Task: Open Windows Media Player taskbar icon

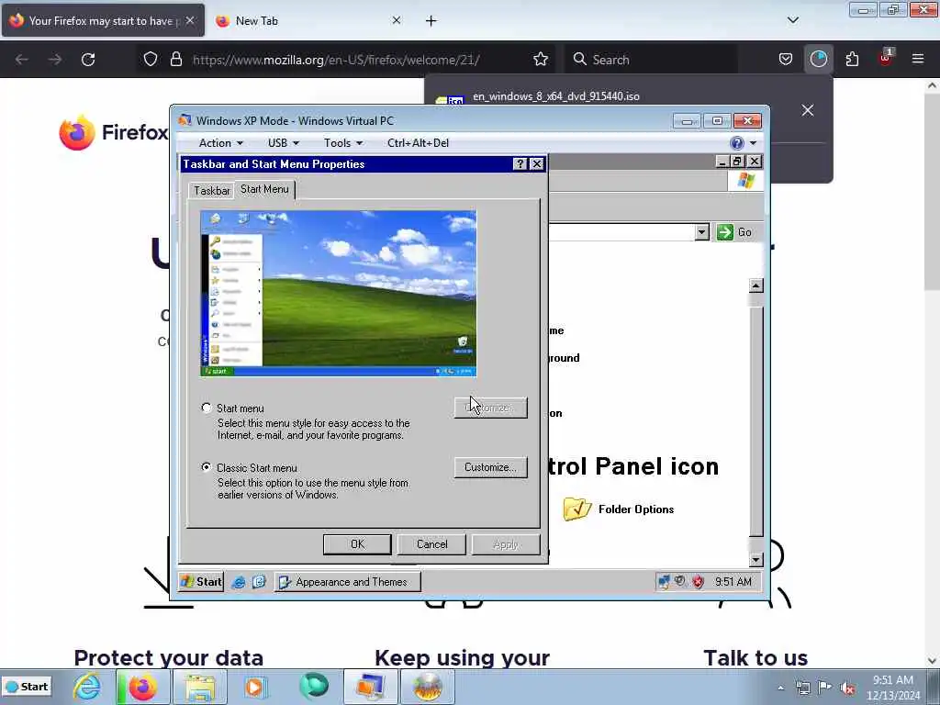Action: [255, 687]
